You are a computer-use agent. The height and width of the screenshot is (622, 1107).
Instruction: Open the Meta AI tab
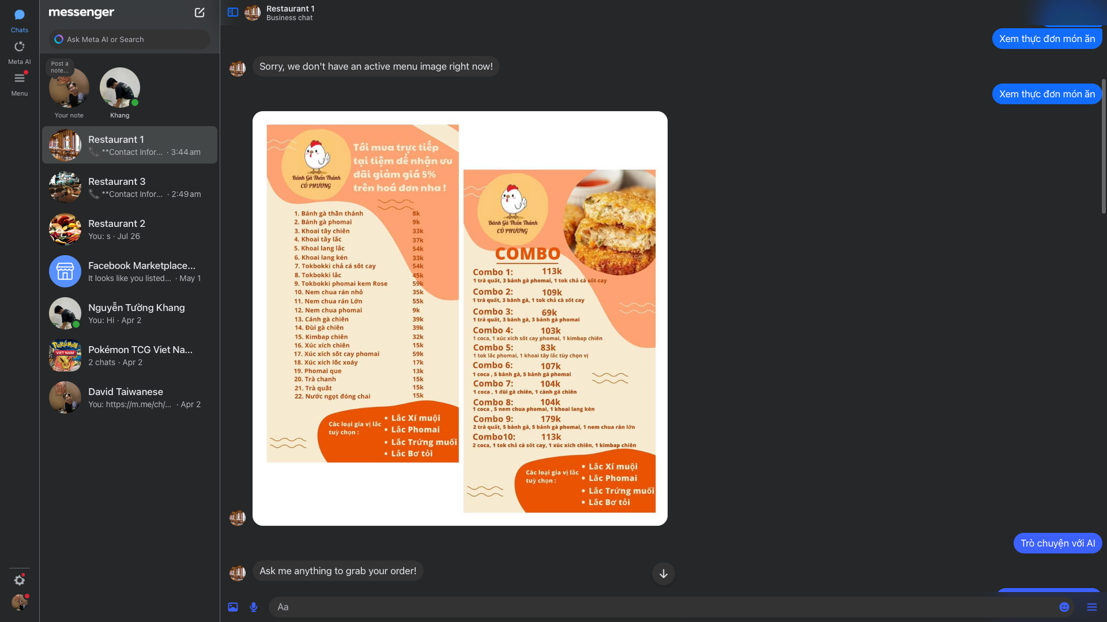tap(20, 52)
